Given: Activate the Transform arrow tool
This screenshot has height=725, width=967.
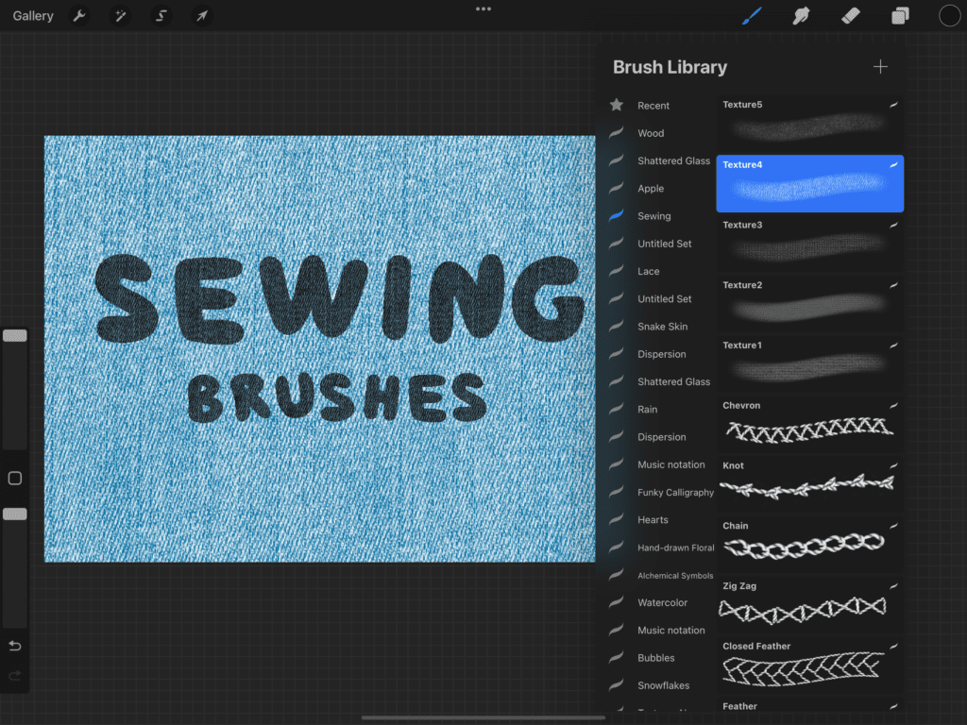Looking at the screenshot, I should pos(201,16).
